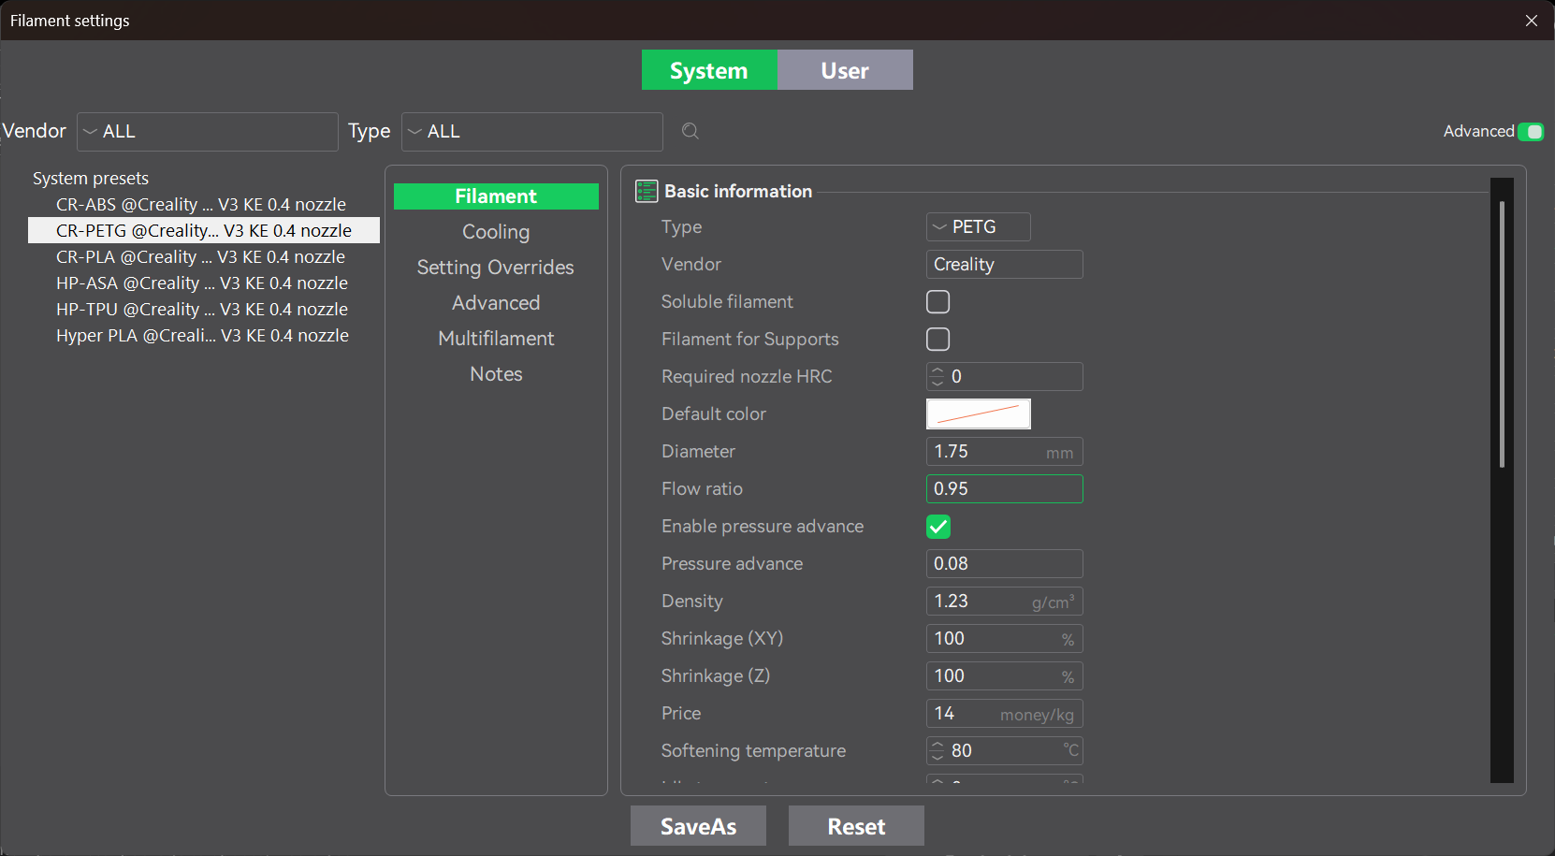Close the Filament settings dialog
This screenshot has height=856, width=1555.
point(1532,21)
